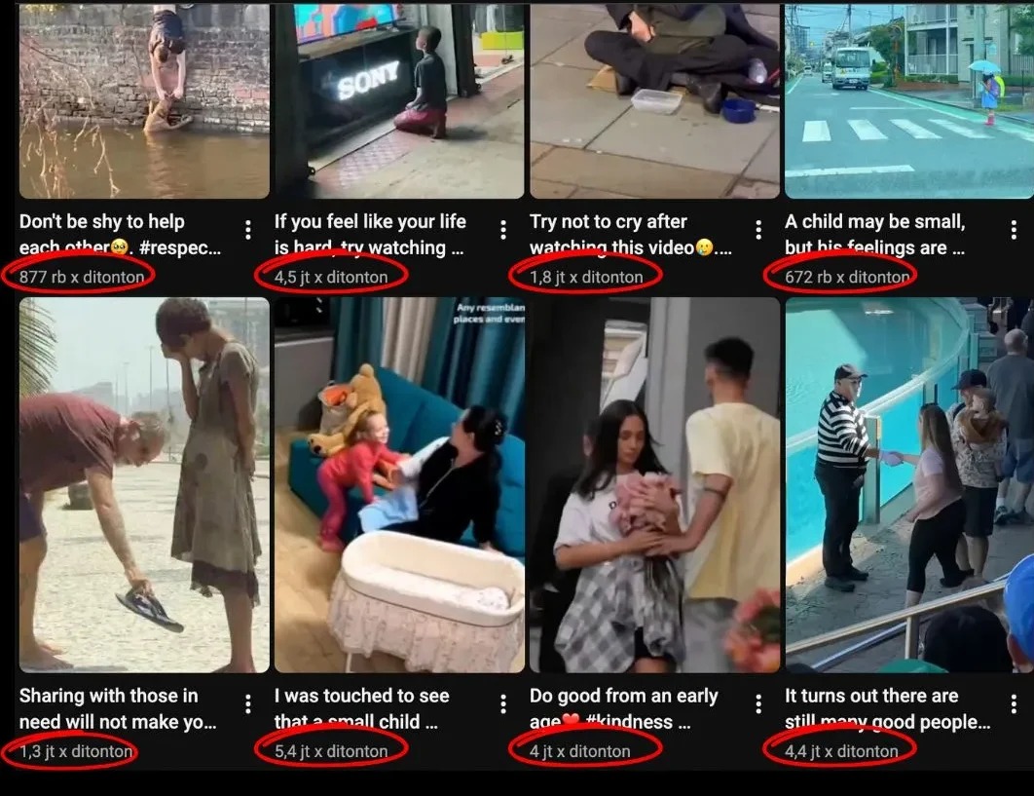Open three-dot menu for "A child may be small" video
1034x796 pixels.
1014,230
